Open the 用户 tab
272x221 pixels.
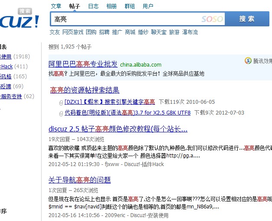click(148, 6)
